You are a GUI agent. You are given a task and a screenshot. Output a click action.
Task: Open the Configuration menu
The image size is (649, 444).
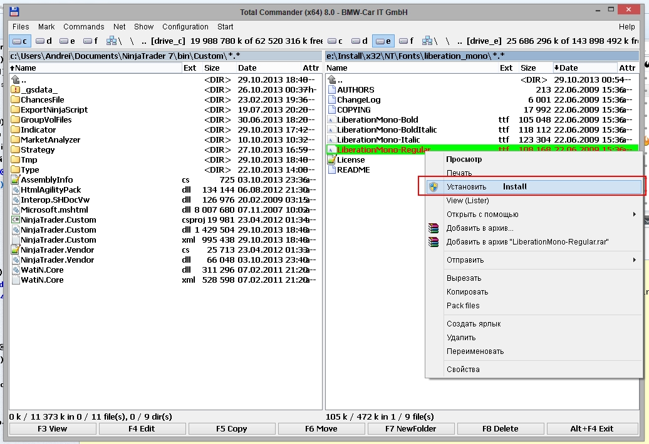click(185, 26)
